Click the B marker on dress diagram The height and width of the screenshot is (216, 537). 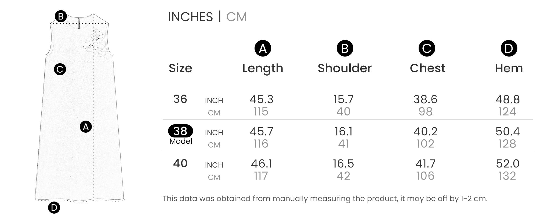[x=61, y=16]
